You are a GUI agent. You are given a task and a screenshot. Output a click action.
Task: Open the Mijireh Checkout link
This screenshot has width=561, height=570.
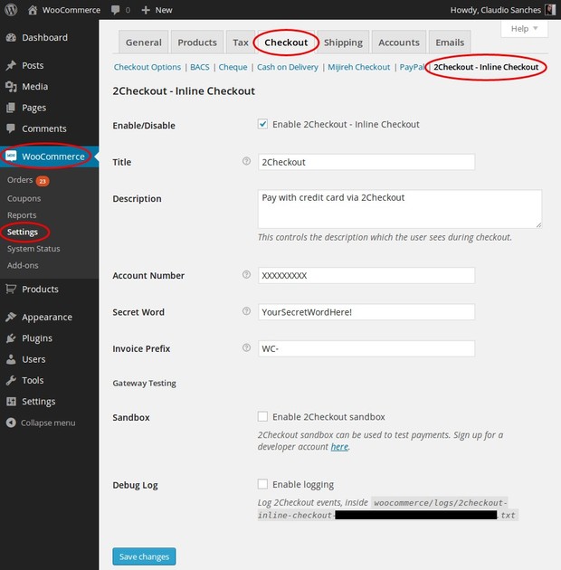tap(359, 67)
